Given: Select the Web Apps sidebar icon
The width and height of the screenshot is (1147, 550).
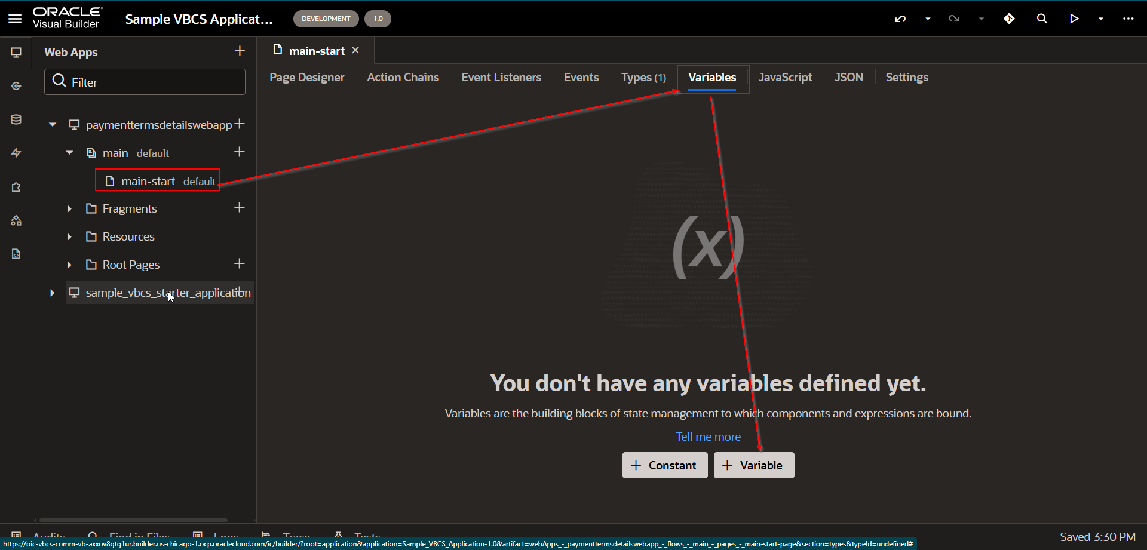Looking at the screenshot, I should click(16, 53).
